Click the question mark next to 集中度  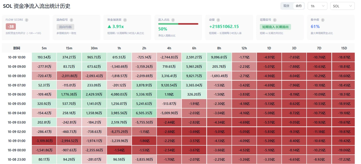point(322,20)
